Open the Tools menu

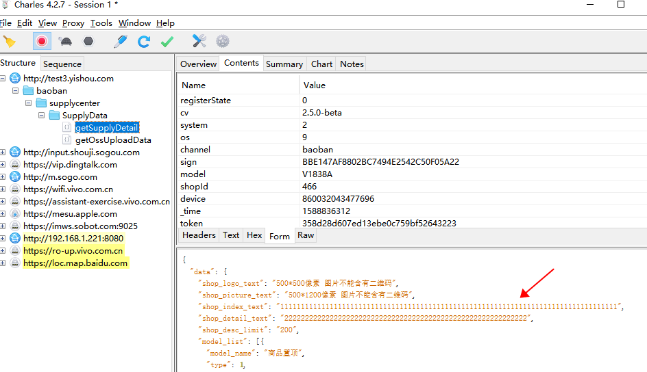point(101,23)
